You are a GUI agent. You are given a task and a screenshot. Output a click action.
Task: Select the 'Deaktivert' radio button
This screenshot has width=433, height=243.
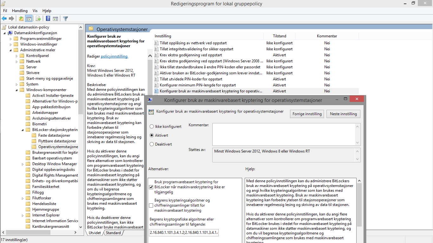click(x=152, y=144)
